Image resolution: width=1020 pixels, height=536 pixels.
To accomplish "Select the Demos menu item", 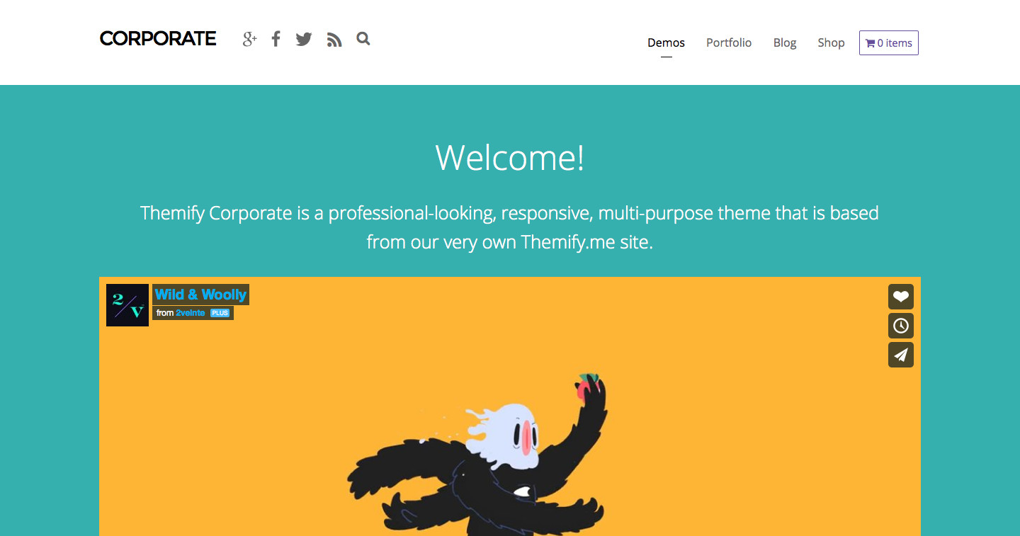I will point(666,42).
